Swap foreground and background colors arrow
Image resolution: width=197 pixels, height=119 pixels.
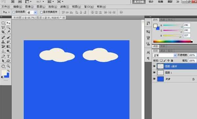tap(8, 71)
